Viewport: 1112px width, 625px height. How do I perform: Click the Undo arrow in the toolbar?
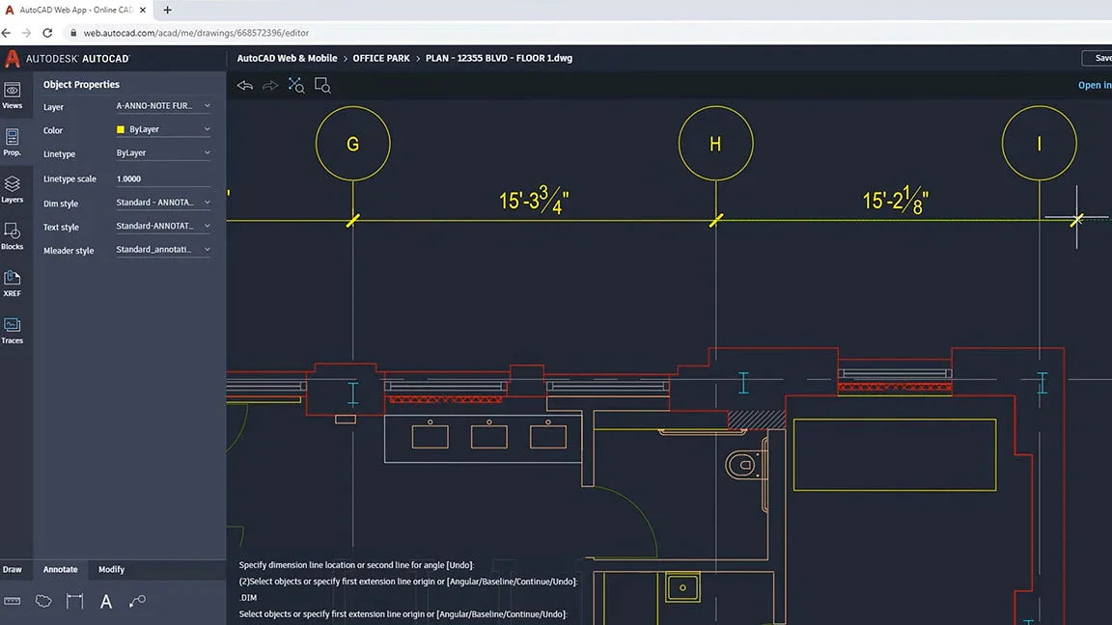(x=244, y=85)
